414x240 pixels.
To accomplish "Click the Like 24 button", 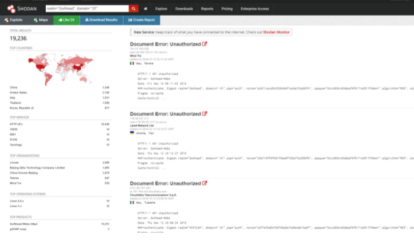I will pyautogui.click(x=66, y=20).
